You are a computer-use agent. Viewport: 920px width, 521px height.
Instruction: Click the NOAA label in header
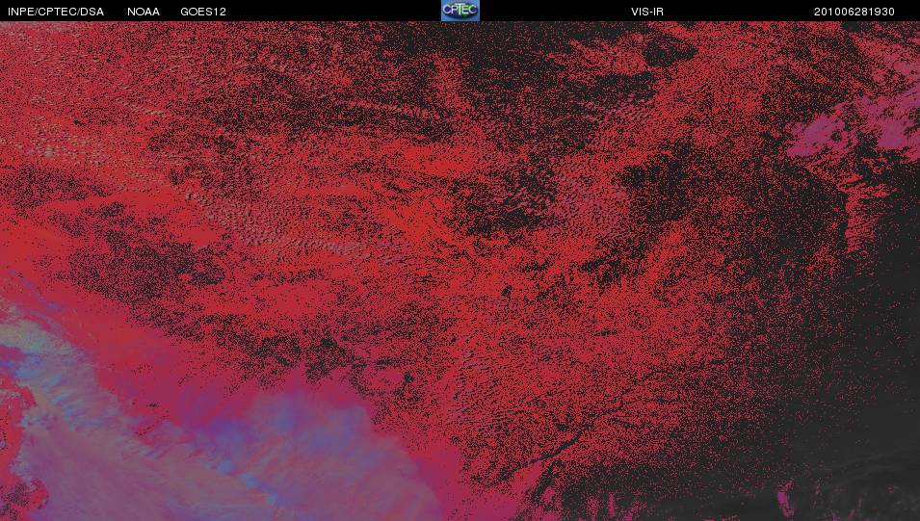coord(144,12)
